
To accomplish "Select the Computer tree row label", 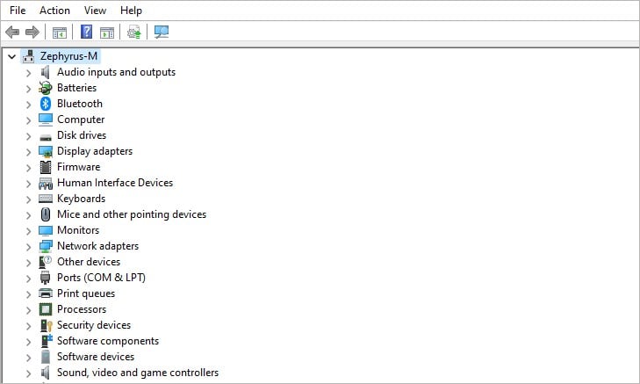I will pyautogui.click(x=81, y=120).
